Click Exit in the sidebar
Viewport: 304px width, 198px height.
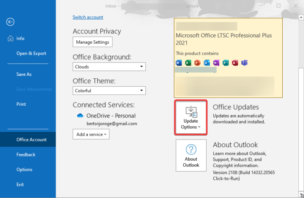pyautogui.click(x=20, y=185)
